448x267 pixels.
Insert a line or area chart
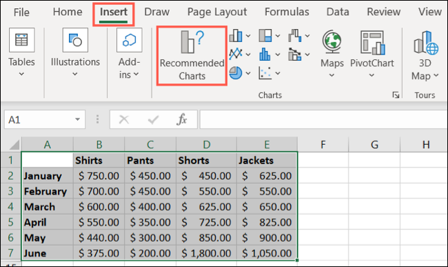point(236,54)
